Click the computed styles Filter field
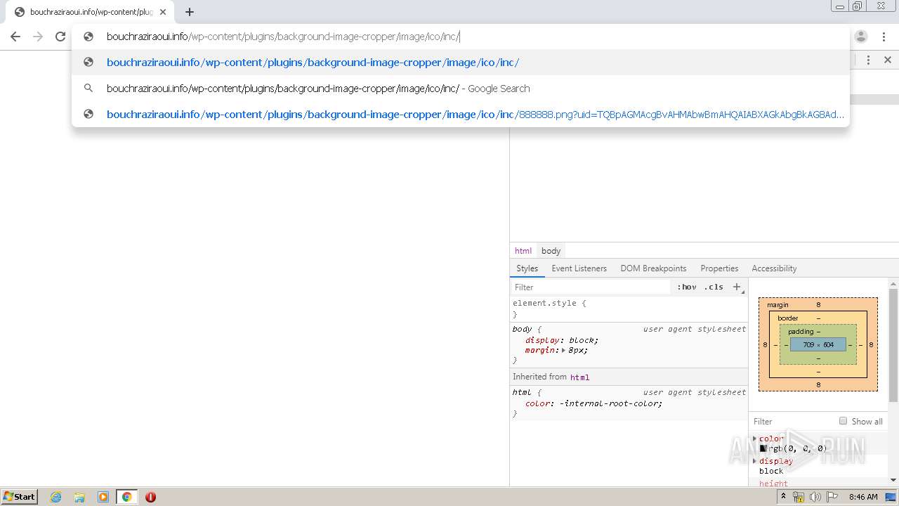Image resolution: width=899 pixels, height=506 pixels. click(x=792, y=422)
